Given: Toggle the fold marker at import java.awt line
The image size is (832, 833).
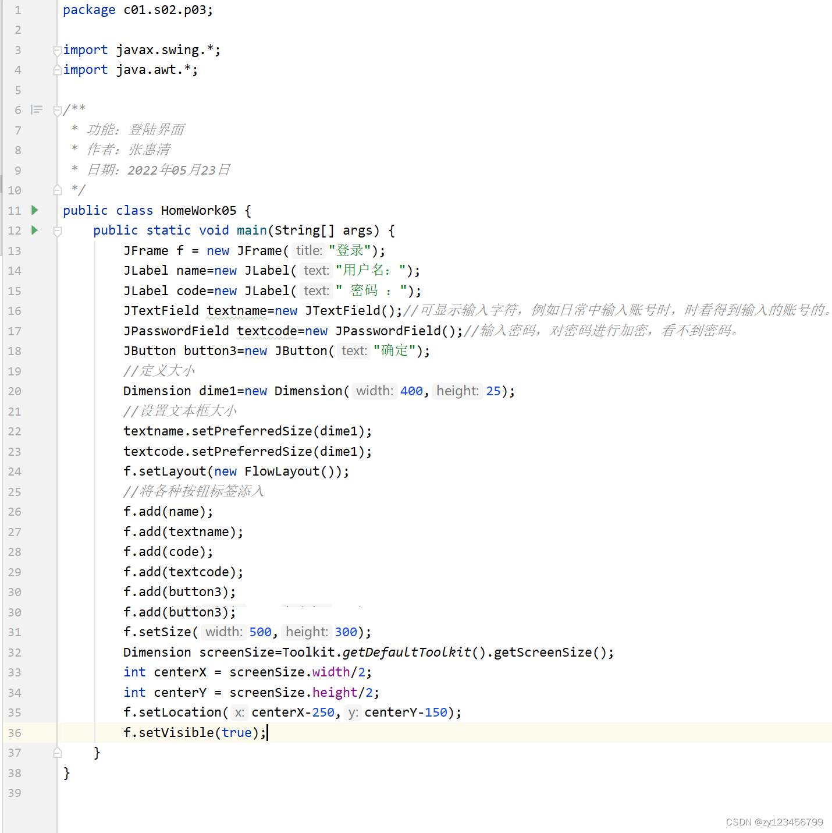Looking at the screenshot, I should click(57, 70).
